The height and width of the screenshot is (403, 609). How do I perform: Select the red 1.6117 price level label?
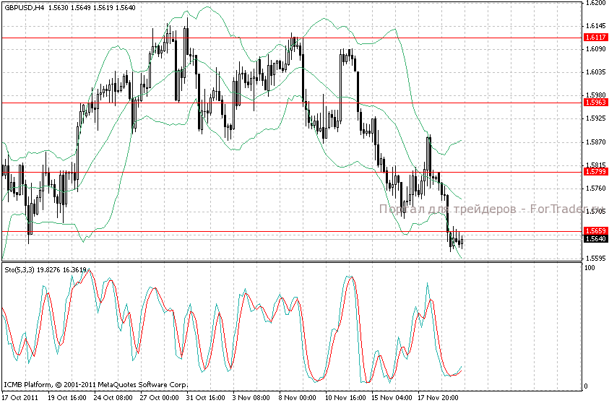pyautogui.click(x=595, y=37)
